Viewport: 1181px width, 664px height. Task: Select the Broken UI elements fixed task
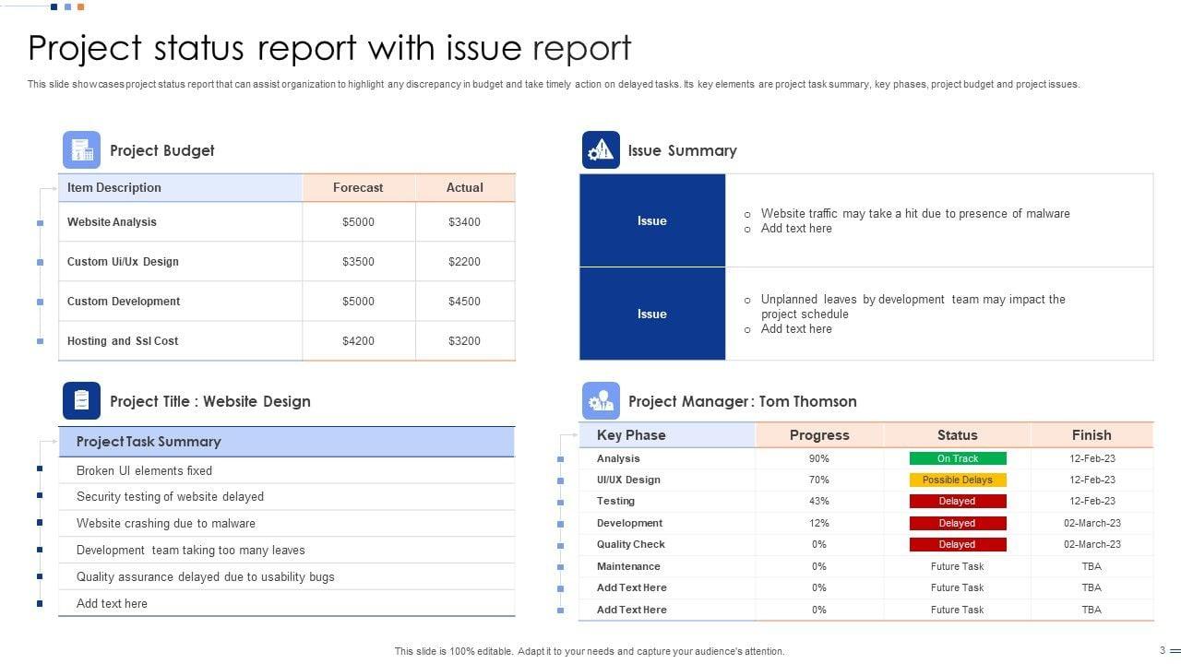click(144, 470)
